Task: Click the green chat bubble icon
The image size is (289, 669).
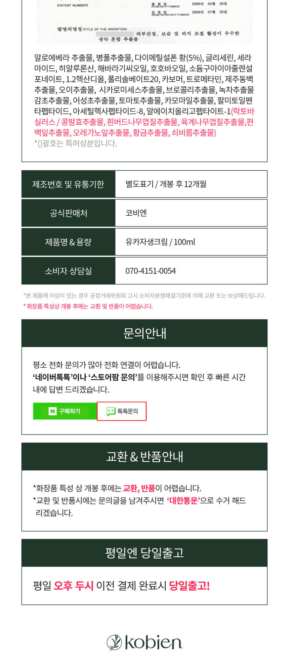Action: (111, 411)
